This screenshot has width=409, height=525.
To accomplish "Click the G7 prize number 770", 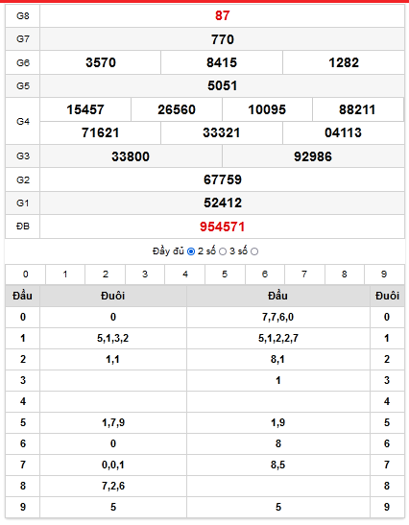I will (223, 39).
